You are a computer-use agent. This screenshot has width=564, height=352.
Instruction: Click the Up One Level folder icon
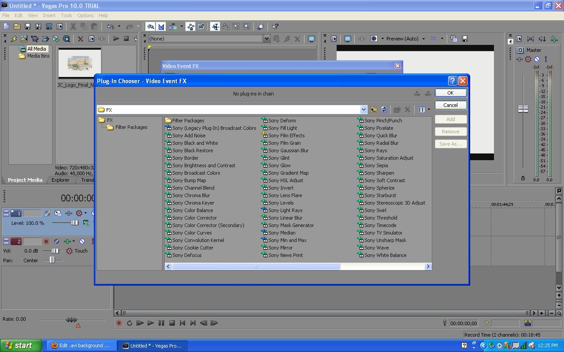point(373,110)
